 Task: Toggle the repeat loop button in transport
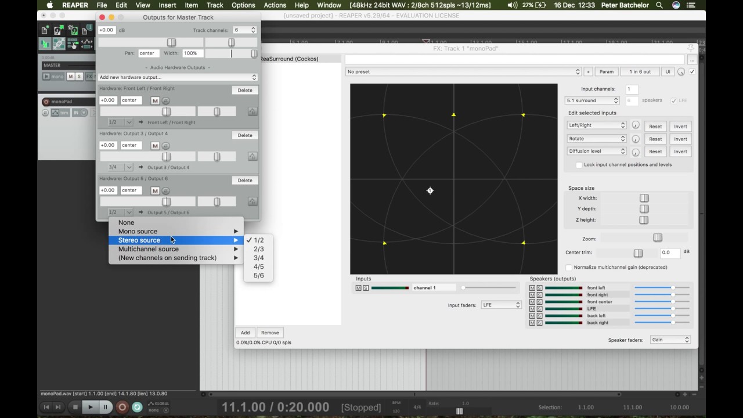(x=137, y=408)
